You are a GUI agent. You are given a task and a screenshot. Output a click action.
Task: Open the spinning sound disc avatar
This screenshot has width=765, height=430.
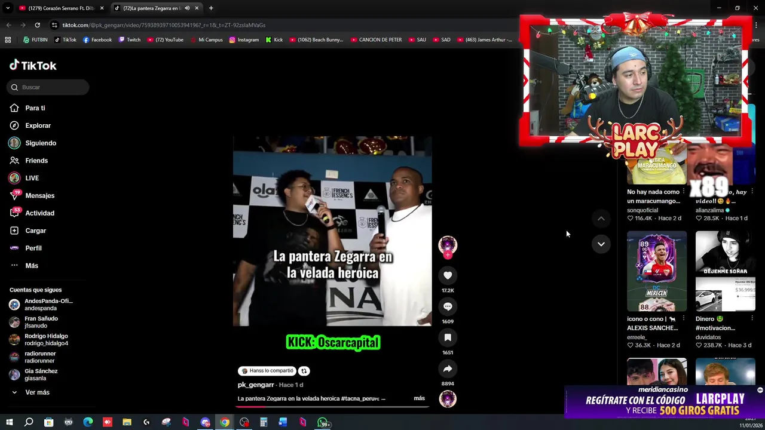tap(448, 398)
